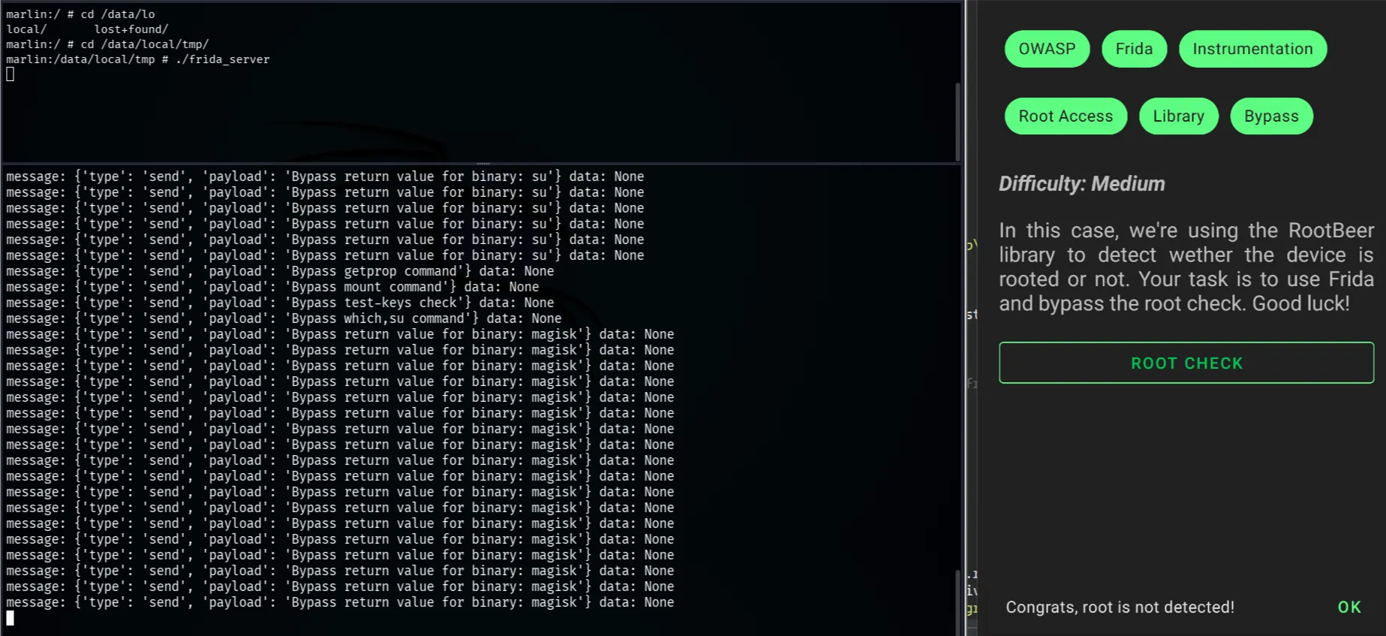
Task: Grab the splitter handle between terminal panes
Action: [483, 163]
